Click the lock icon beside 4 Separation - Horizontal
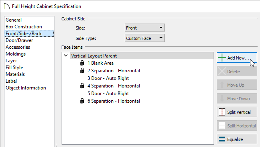 [82, 86]
